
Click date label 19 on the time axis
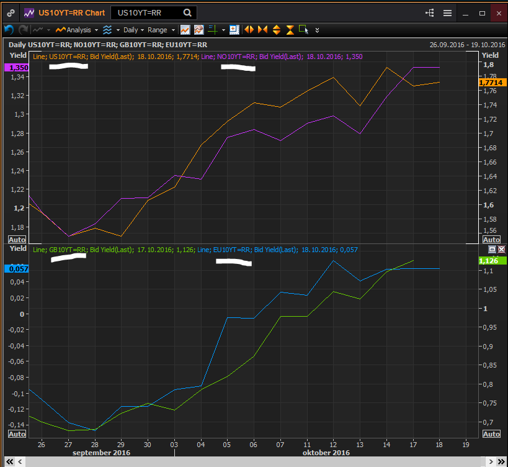pyautogui.click(x=466, y=445)
